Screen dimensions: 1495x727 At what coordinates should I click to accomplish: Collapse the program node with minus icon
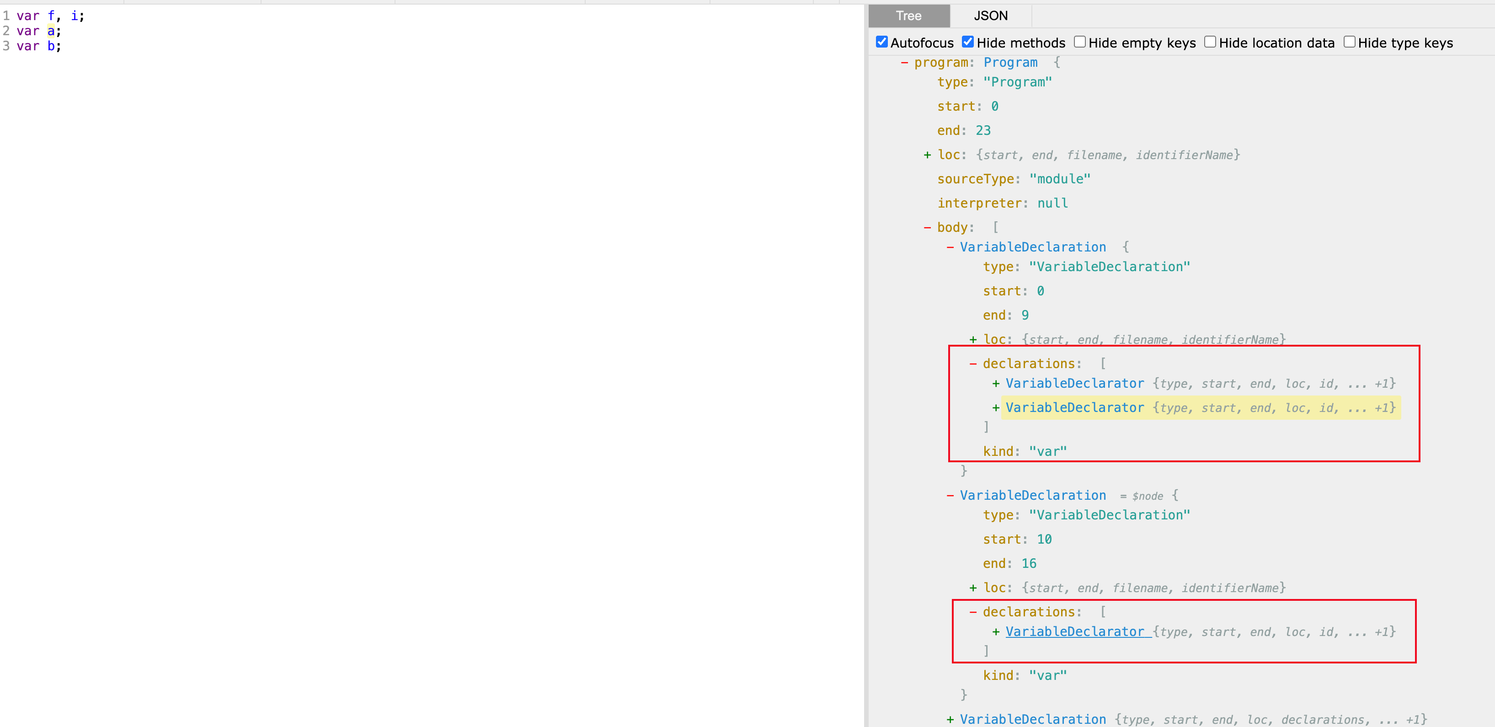904,63
